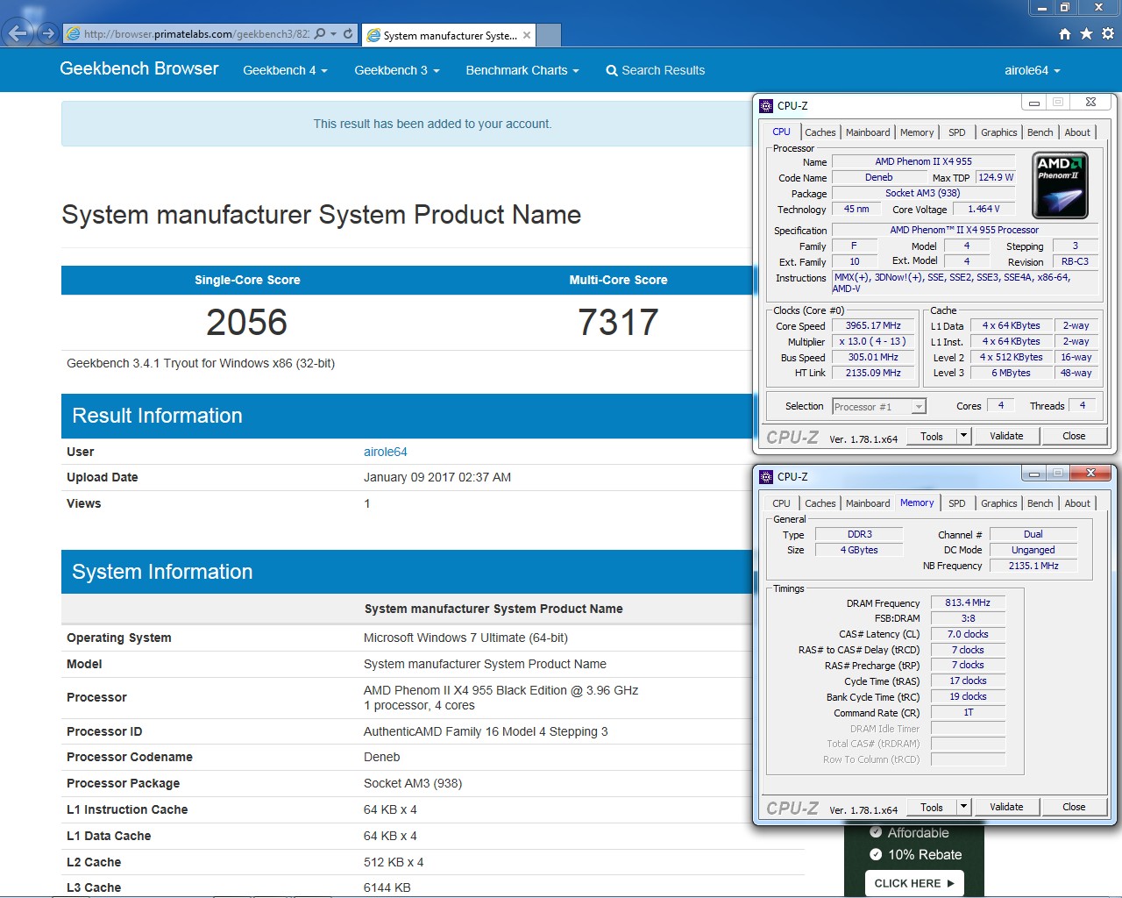Screen dimensions: 1122x898
Task: Click the Single-Core Score value 2056
Action: coord(247,322)
